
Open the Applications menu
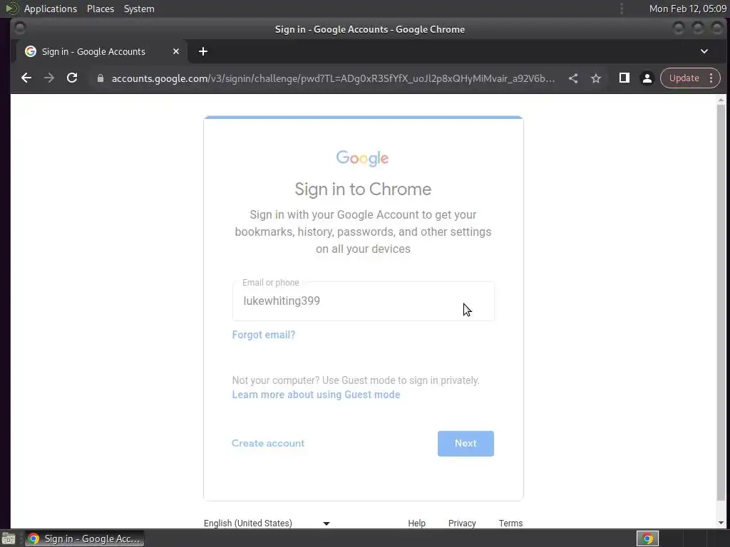[51, 9]
